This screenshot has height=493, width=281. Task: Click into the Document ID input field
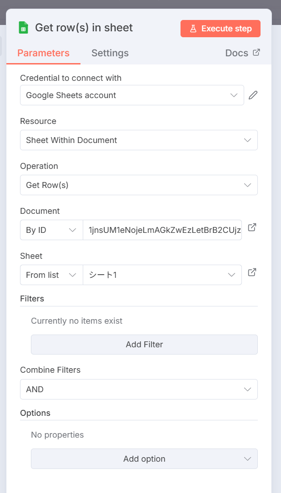tap(162, 230)
